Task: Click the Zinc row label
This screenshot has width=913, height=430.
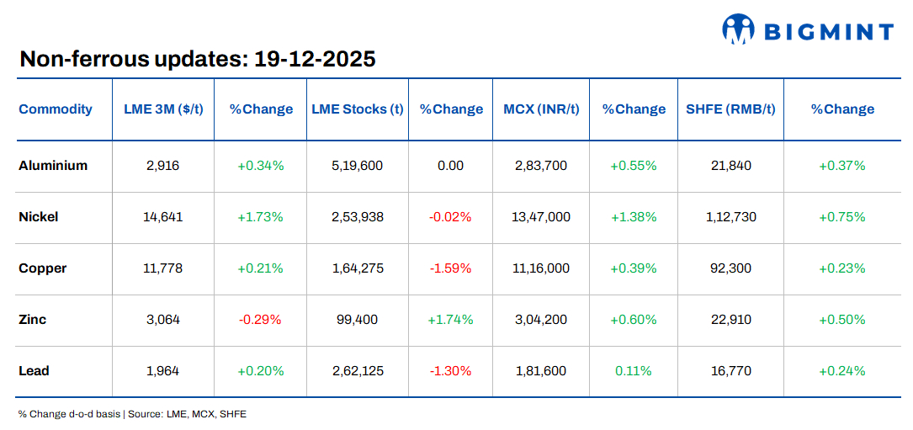Action: point(33,320)
